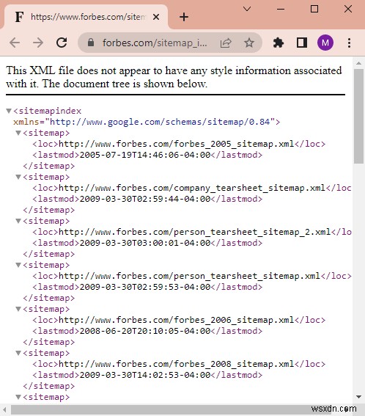The image size is (365, 416).
Task: Reload the Forbes sitemap page
Action: [62, 43]
